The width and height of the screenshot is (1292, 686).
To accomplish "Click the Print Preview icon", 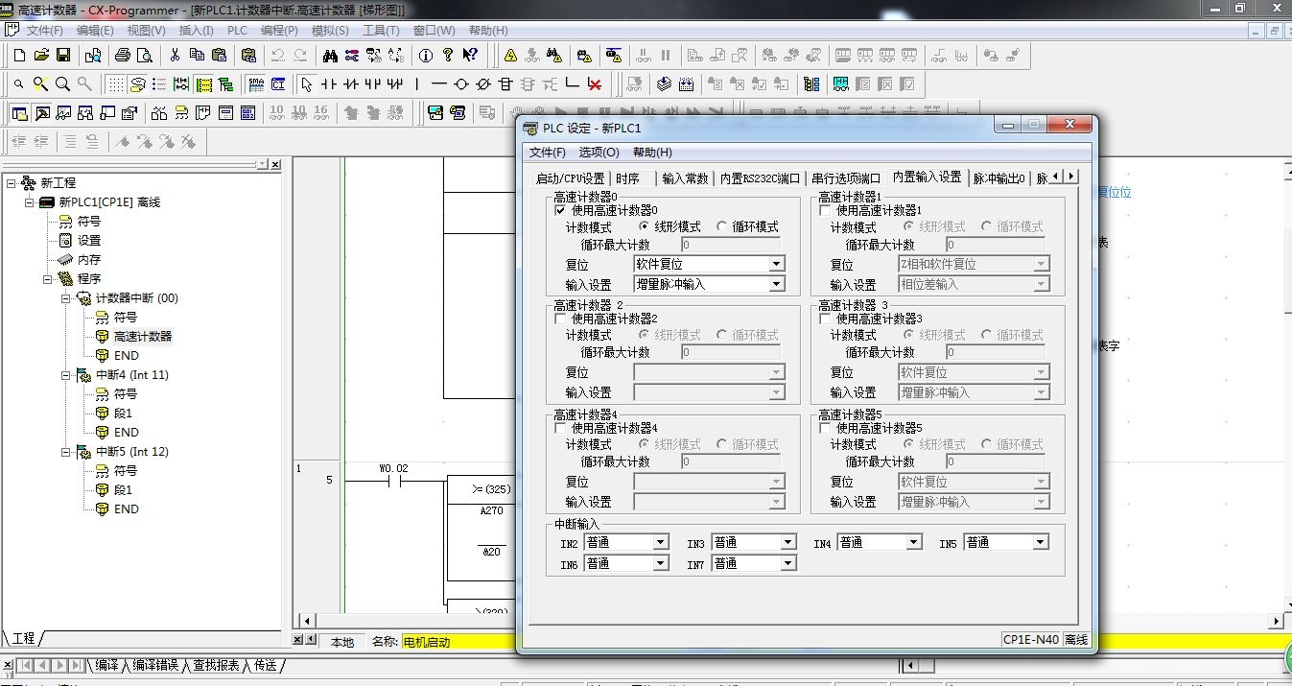I will click(145, 55).
